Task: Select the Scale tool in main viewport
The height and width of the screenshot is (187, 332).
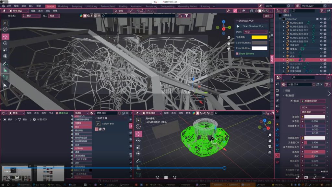Action: click(6, 50)
